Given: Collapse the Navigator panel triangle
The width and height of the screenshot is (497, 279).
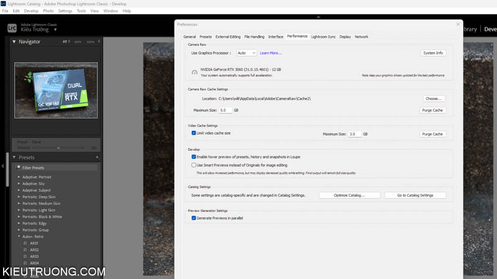Looking at the screenshot, I should (14, 42).
